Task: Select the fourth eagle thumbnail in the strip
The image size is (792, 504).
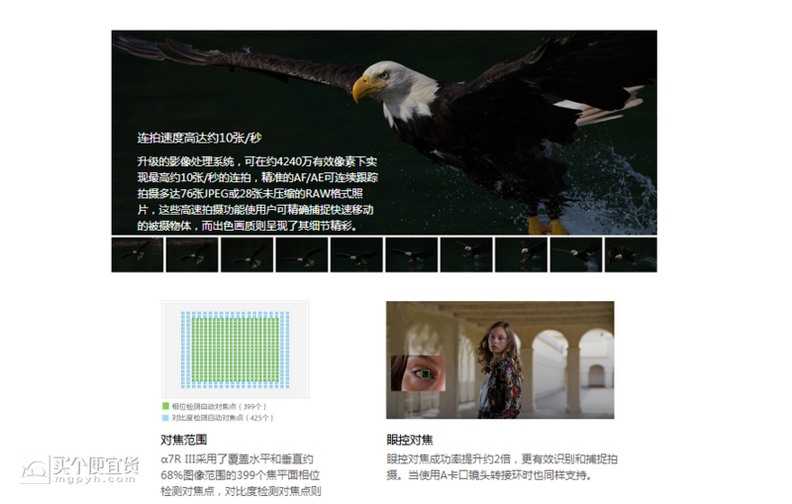Action: coord(301,254)
